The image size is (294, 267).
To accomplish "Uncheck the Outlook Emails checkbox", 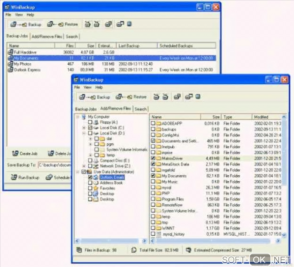I will coord(90,177).
